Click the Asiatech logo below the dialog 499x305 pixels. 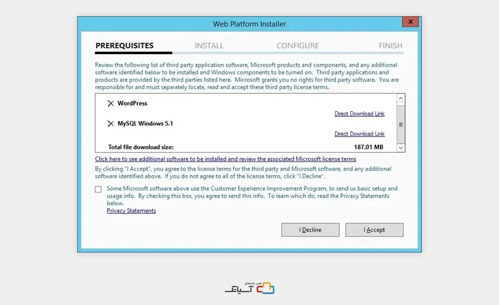point(249,288)
